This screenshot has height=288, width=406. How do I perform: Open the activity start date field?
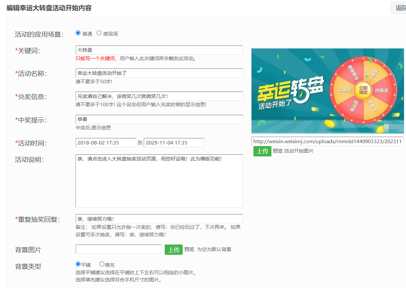pyautogui.click(x=106, y=143)
